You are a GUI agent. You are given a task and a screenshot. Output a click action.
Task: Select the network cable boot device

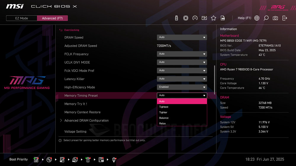[114, 160]
